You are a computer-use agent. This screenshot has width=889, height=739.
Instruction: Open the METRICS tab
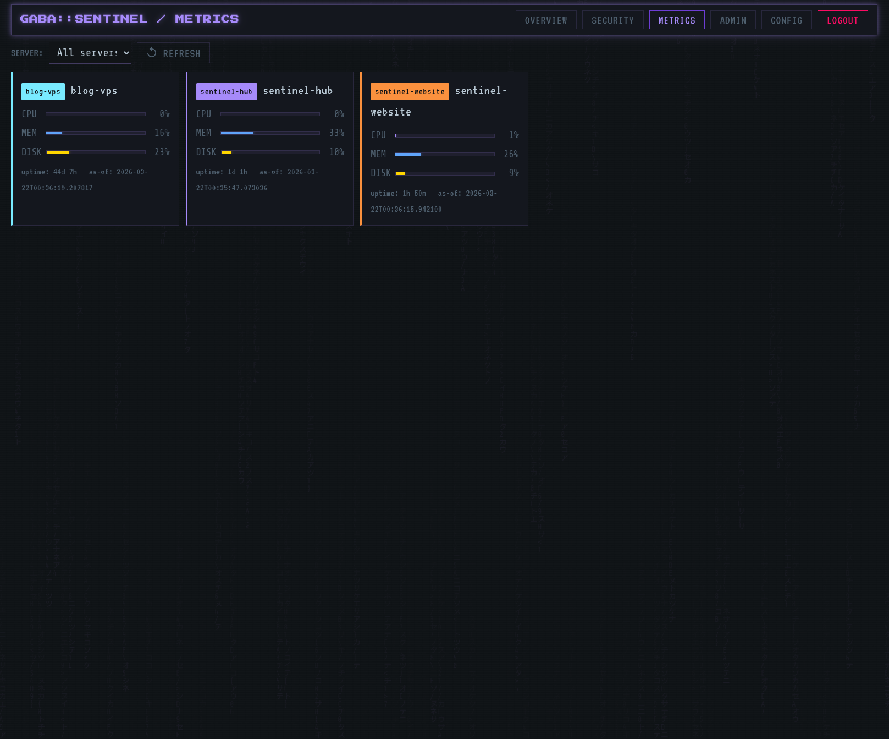coord(677,20)
